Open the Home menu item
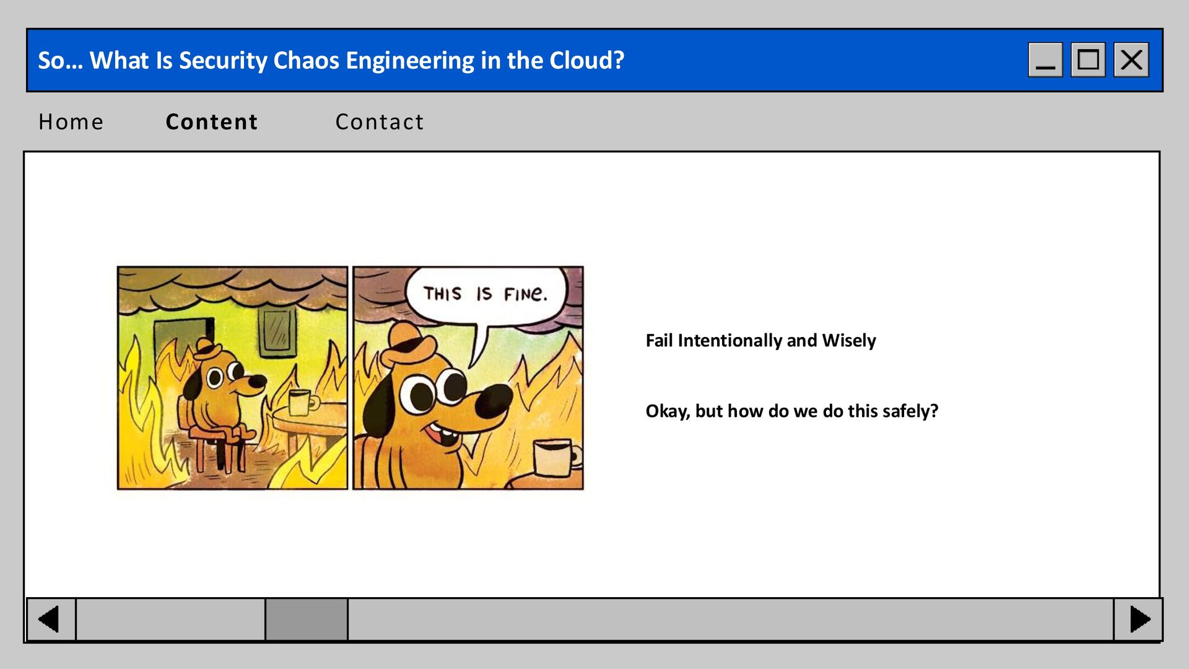 (x=71, y=122)
